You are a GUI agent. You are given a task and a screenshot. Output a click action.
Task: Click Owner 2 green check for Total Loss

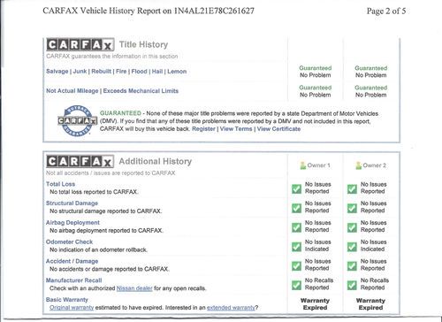(352, 188)
